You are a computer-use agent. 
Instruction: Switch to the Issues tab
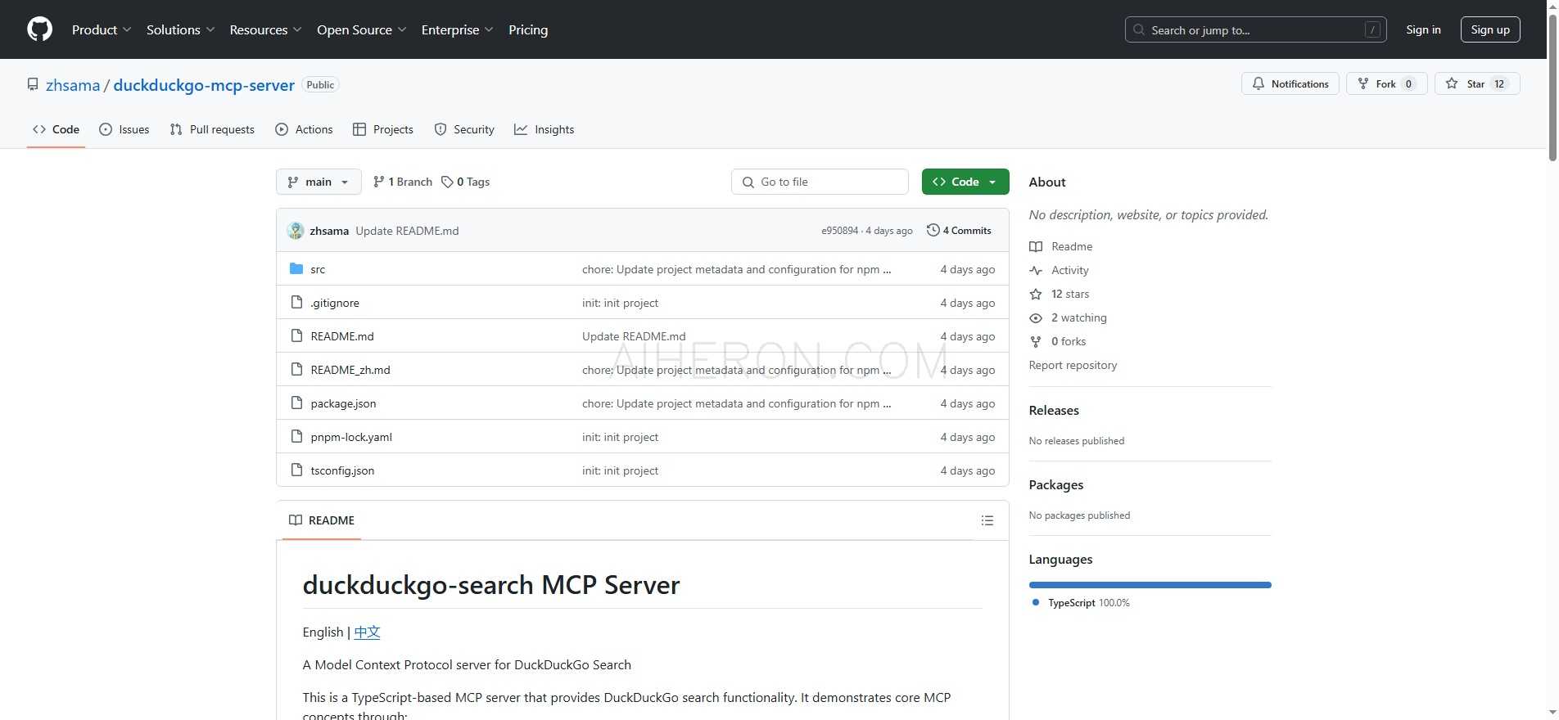coord(124,129)
